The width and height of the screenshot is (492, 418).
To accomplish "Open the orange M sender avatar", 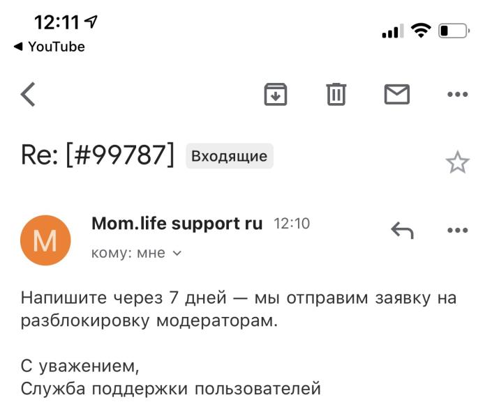I will click(x=45, y=240).
